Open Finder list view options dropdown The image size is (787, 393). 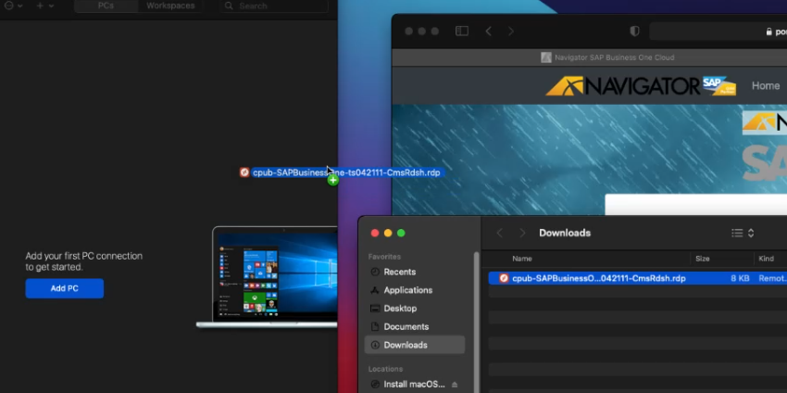(x=743, y=233)
